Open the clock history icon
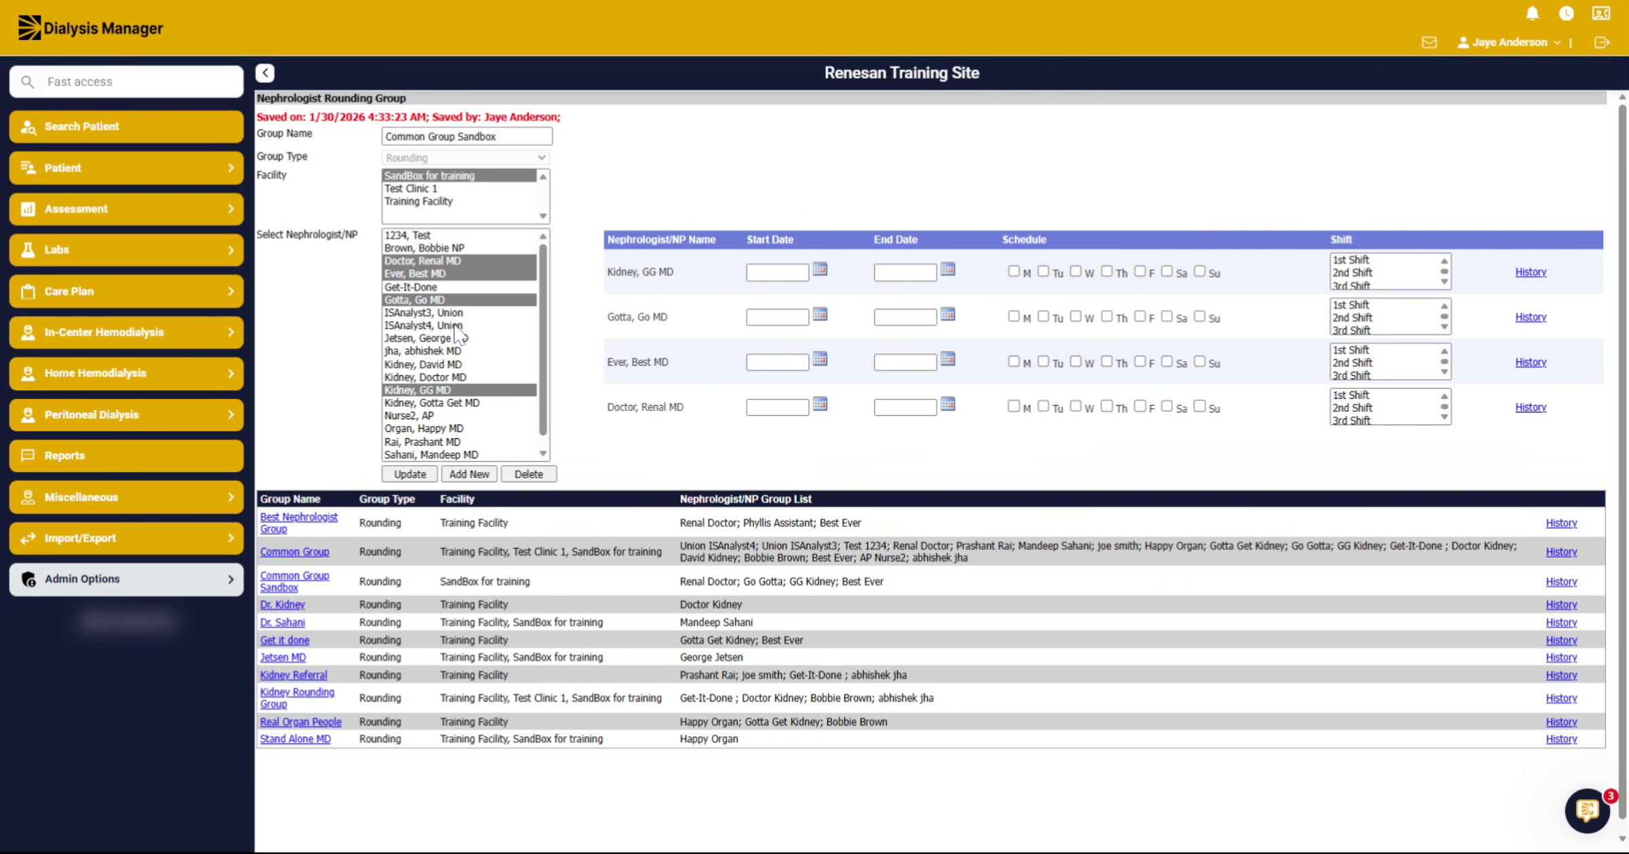1629x854 pixels. point(1566,14)
